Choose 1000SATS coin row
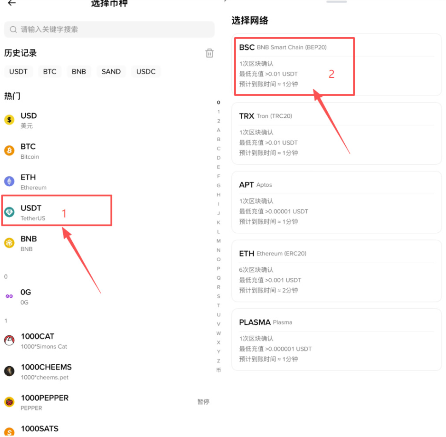 pyautogui.click(x=107, y=430)
